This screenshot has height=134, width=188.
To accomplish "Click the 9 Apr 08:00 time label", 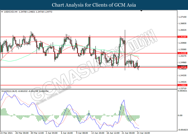I will pyautogui.click(x=82, y=133).
